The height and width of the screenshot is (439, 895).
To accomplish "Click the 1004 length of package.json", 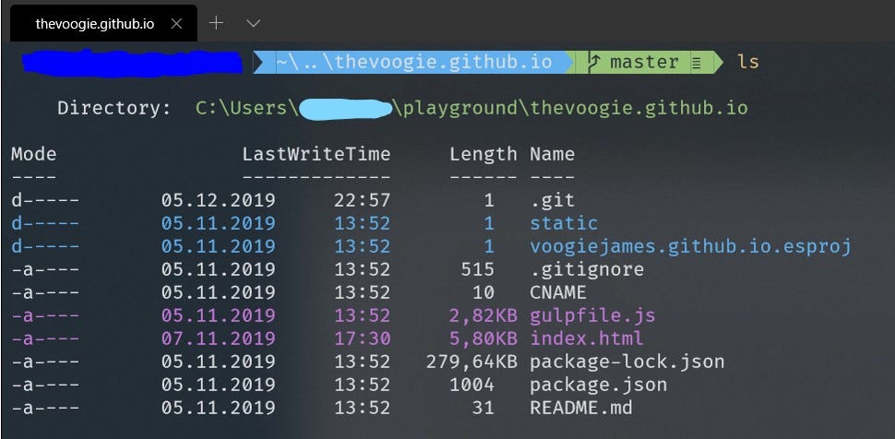I will [x=471, y=385].
